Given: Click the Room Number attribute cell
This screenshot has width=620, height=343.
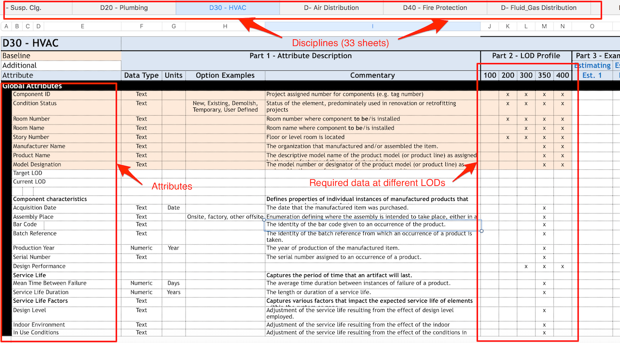Looking at the screenshot, I should [67, 119].
